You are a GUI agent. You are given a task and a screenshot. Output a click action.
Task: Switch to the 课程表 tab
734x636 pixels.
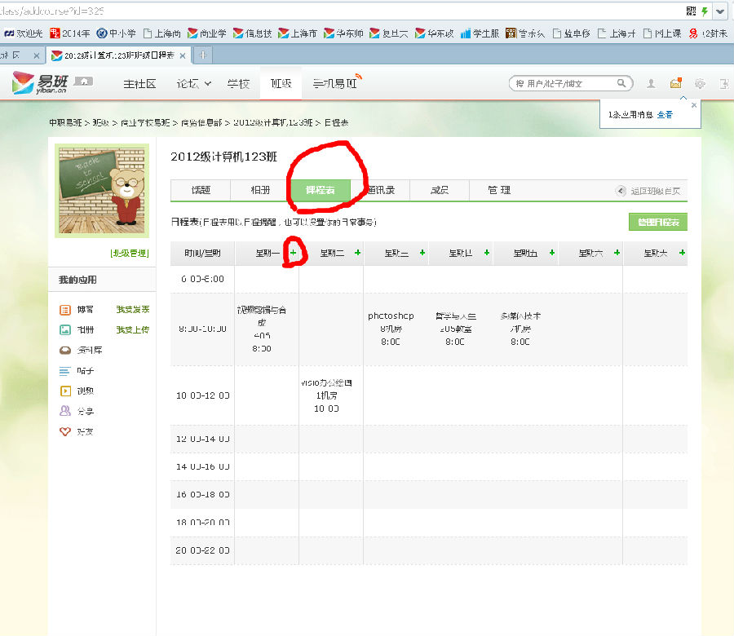pyautogui.click(x=321, y=190)
